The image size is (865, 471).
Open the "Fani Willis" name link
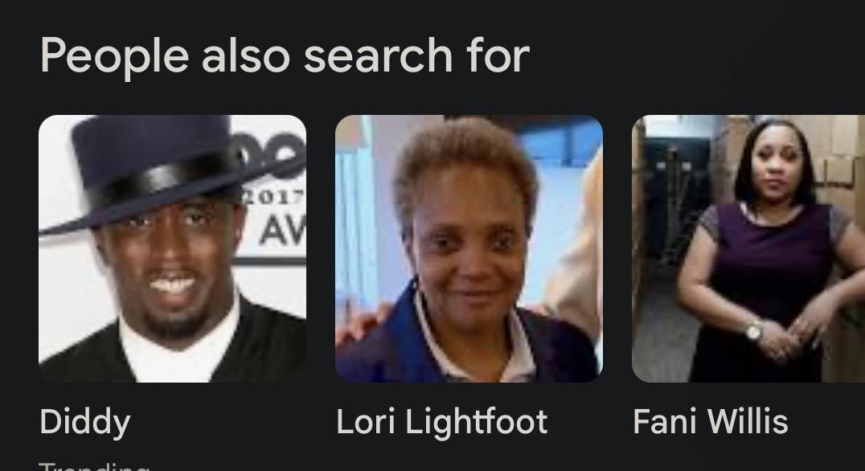(x=711, y=422)
